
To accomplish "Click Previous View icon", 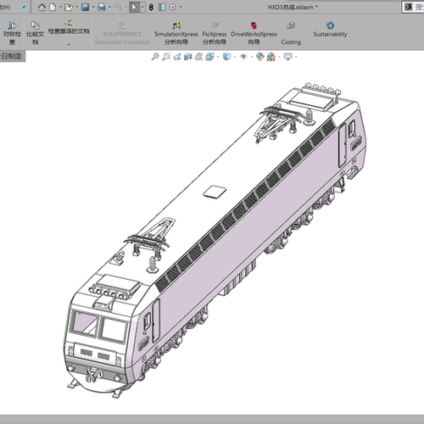I will click(177, 57).
